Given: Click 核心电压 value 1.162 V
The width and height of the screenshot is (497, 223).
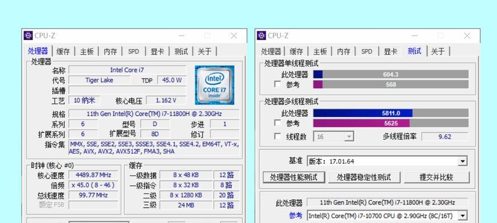Looking at the screenshot, I should point(166,100).
